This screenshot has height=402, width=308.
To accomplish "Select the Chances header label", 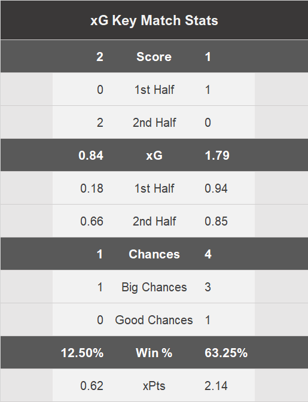I will [154, 254].
